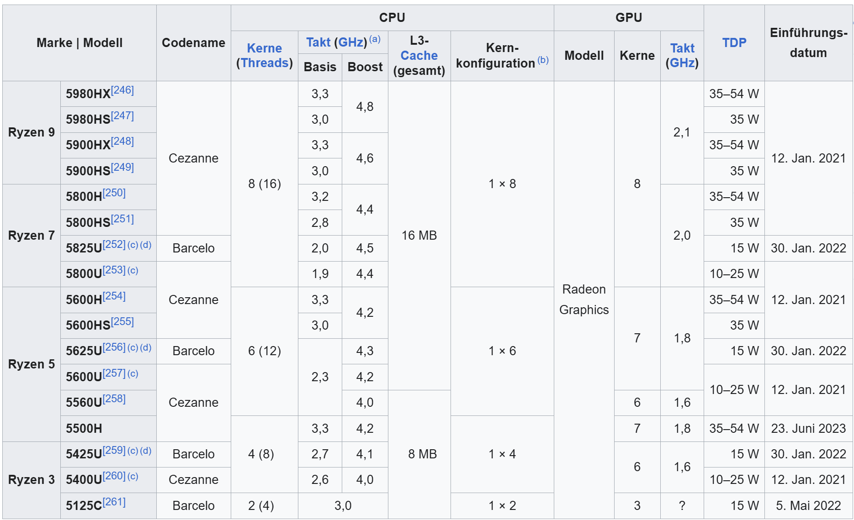Screen dimensions: 854x520
Task: Open reference [260] beside 5400U
Action: tap(114, 476)
